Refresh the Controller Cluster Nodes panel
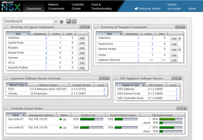The image size is (203, 140). [x=185, y=108]
